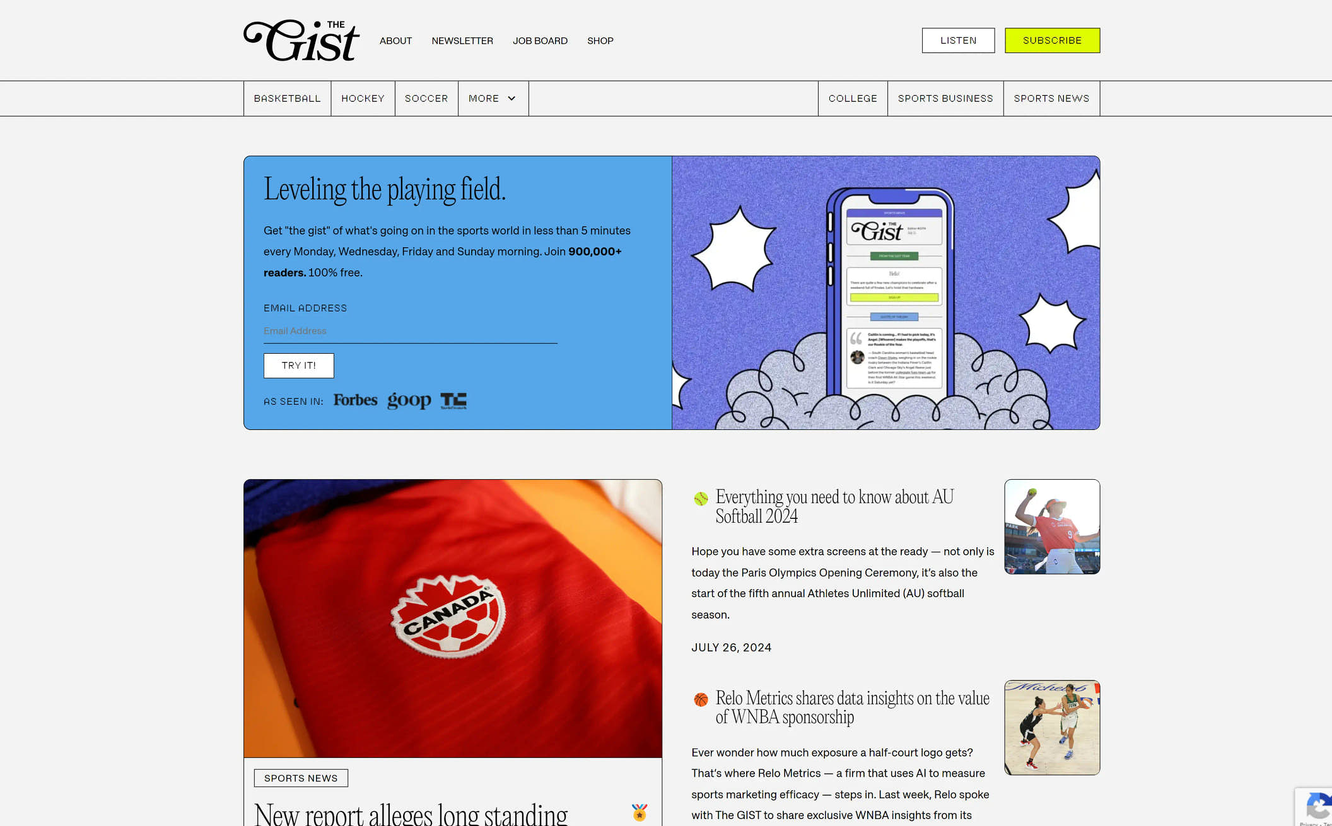Viewport: 1332px width, 826px height.
Task: Select the basketball icon beside Relo Metrics headline
Action: click(x=701, y=699)
